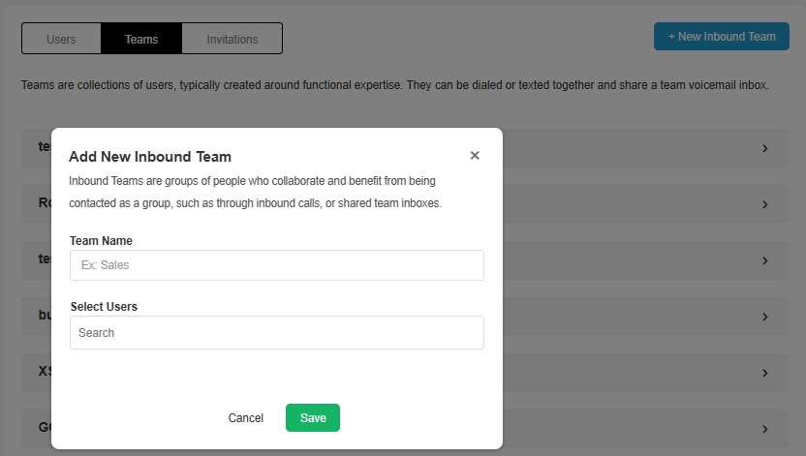
Task: Cancel the new team dialog
Action: (x=246, y=418)
